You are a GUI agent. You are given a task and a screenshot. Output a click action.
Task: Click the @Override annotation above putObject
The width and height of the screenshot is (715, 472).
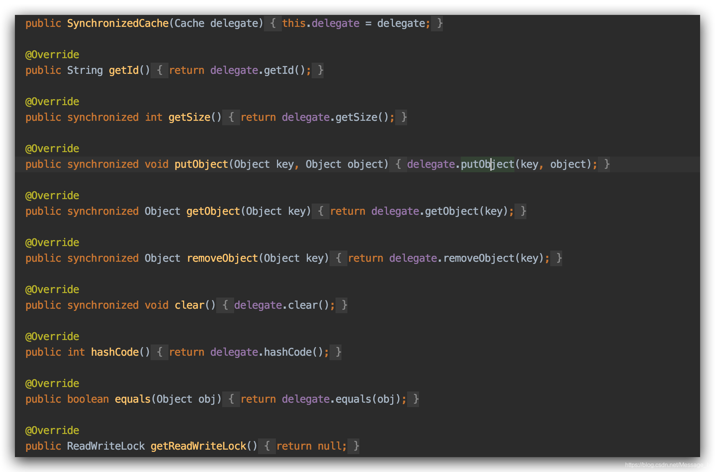point(52,149)
